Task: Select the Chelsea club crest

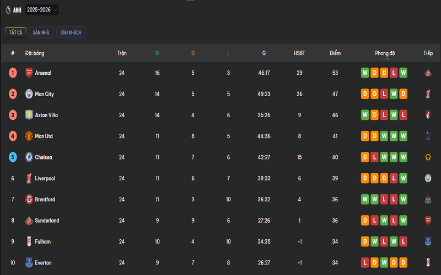Action: pyautogui.click(x=29, y=157)
